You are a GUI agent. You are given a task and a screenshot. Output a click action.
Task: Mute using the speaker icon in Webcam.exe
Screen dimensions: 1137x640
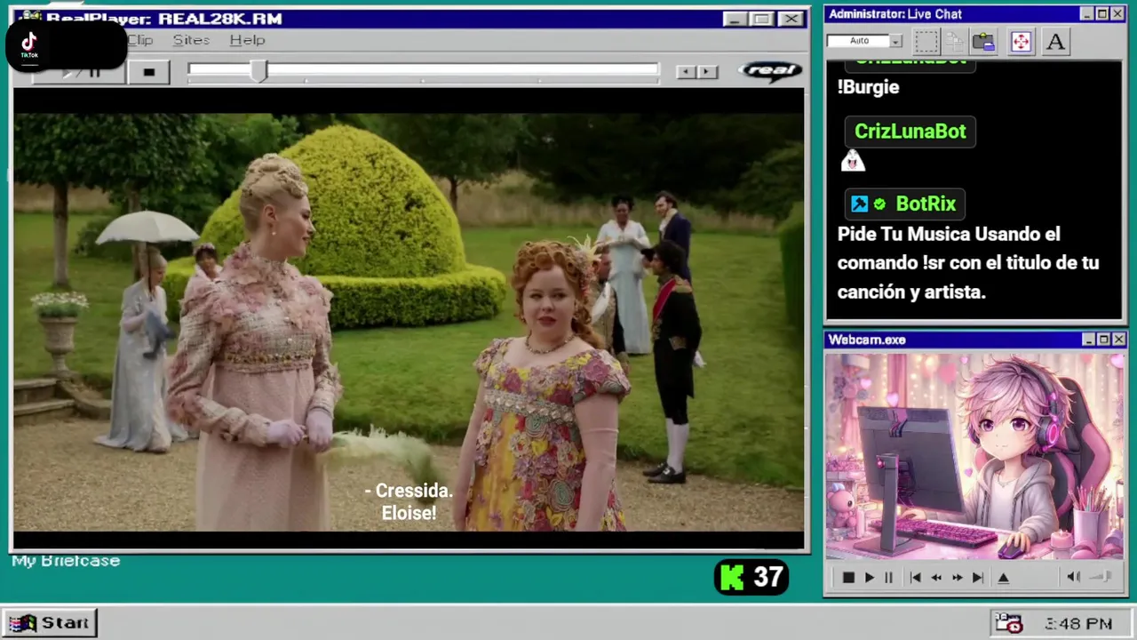[1073, 577]
